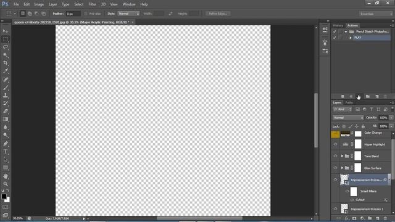
Task: Switch to the History tab
Action: [338, 25]
